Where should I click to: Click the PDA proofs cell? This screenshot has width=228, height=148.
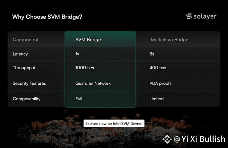[161, 83]
